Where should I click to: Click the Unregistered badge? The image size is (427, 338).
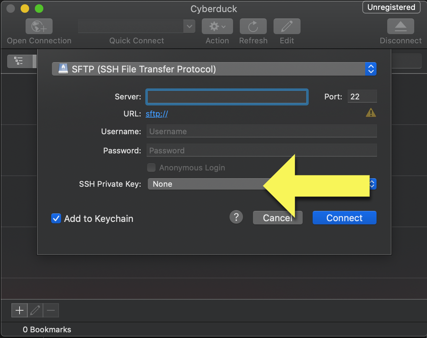(x=391, y=7)
